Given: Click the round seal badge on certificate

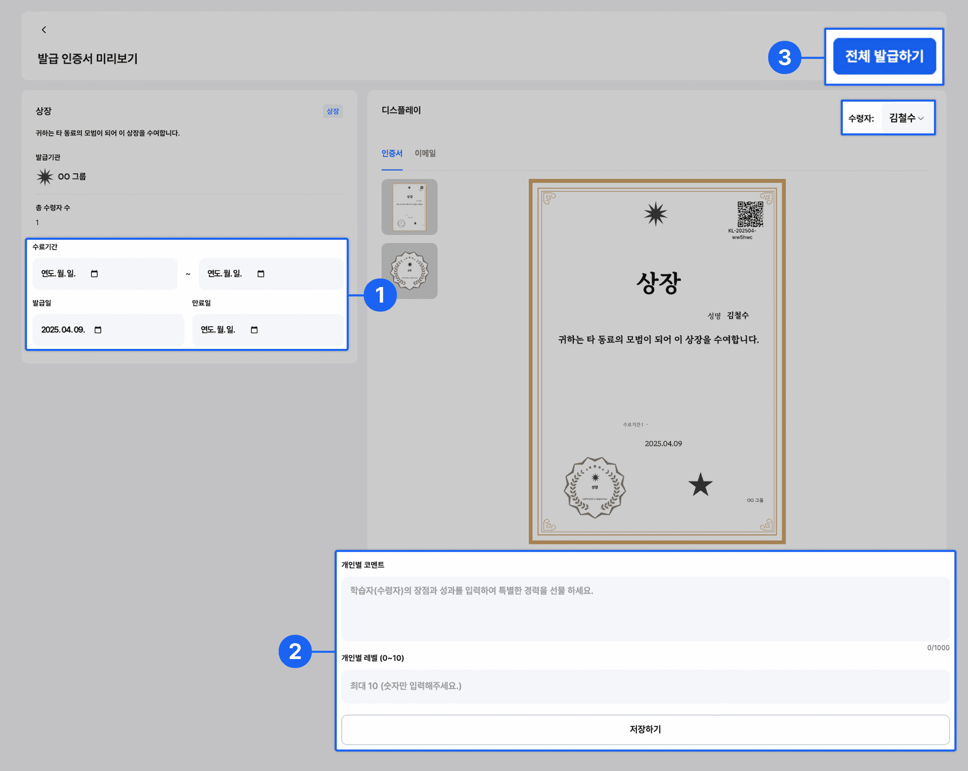Looking at the screenshot, I should click(x=595, y=488).
